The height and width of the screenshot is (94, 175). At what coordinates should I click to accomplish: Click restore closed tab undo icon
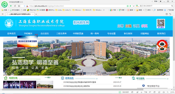tap(170, 14)
